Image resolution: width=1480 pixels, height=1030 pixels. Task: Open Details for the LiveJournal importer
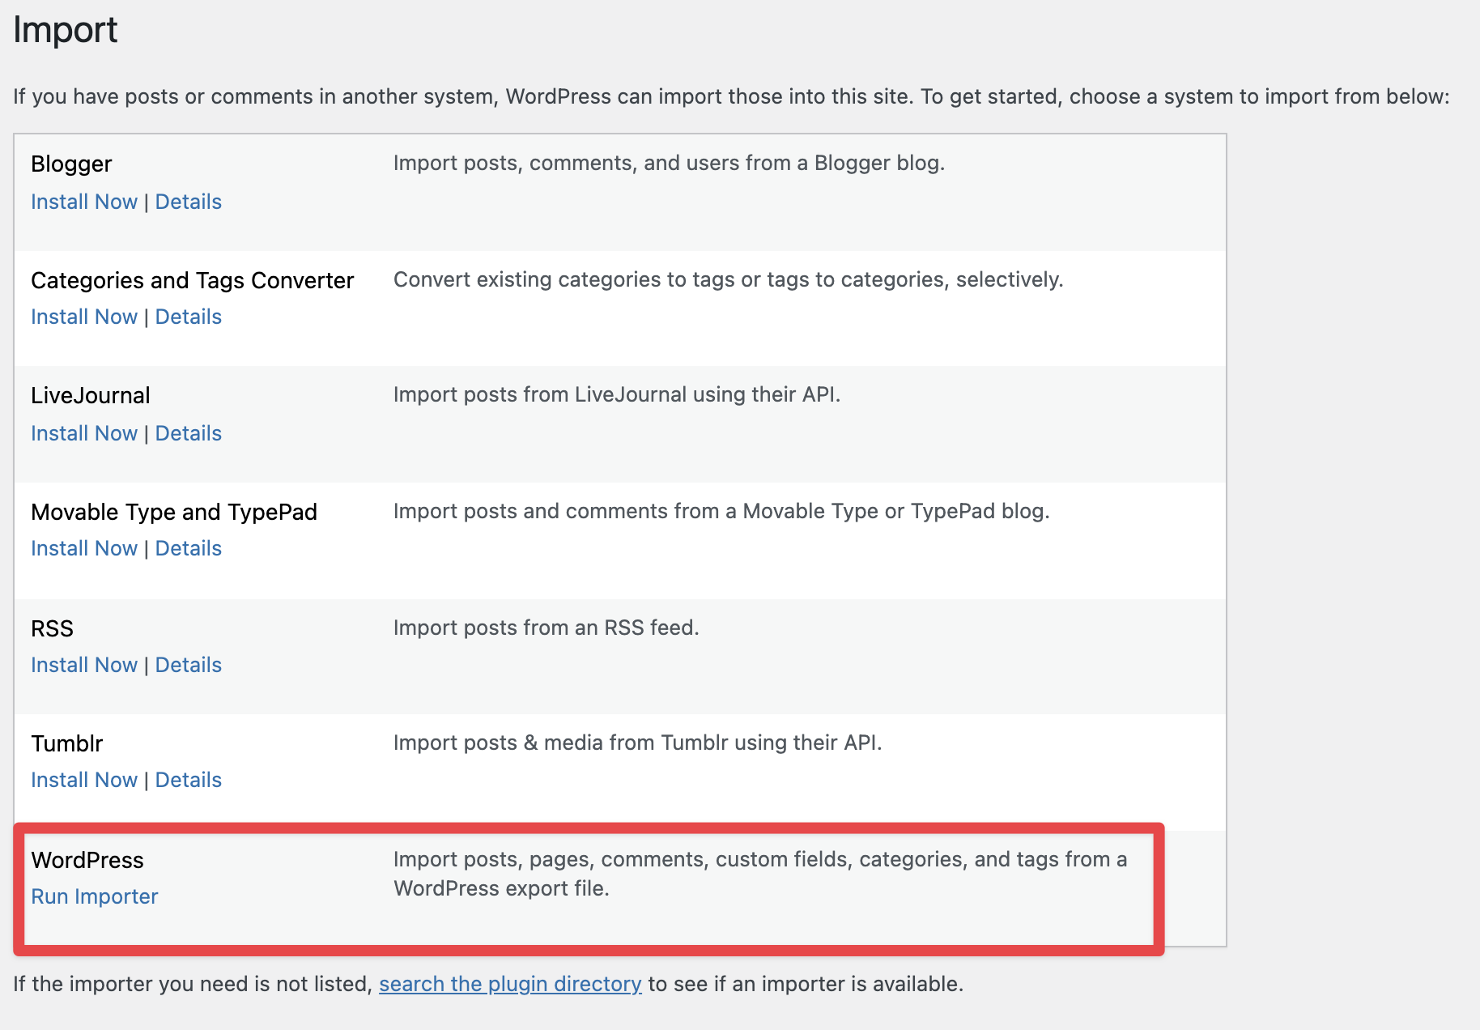[x=188, y=433]
